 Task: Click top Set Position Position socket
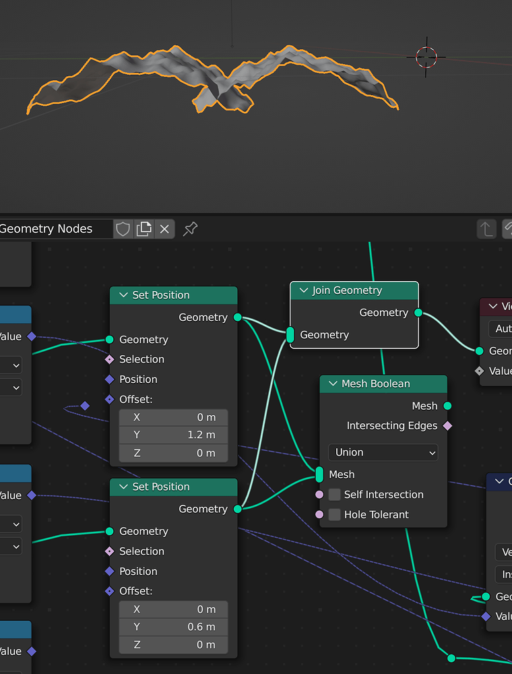pyautogui.click(x=110, y=379)
